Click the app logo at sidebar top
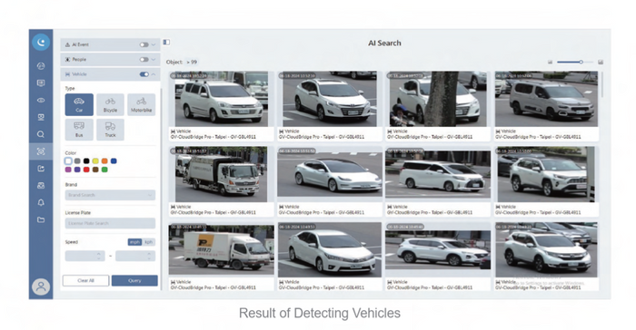636x330 pixels. (41, 42)
